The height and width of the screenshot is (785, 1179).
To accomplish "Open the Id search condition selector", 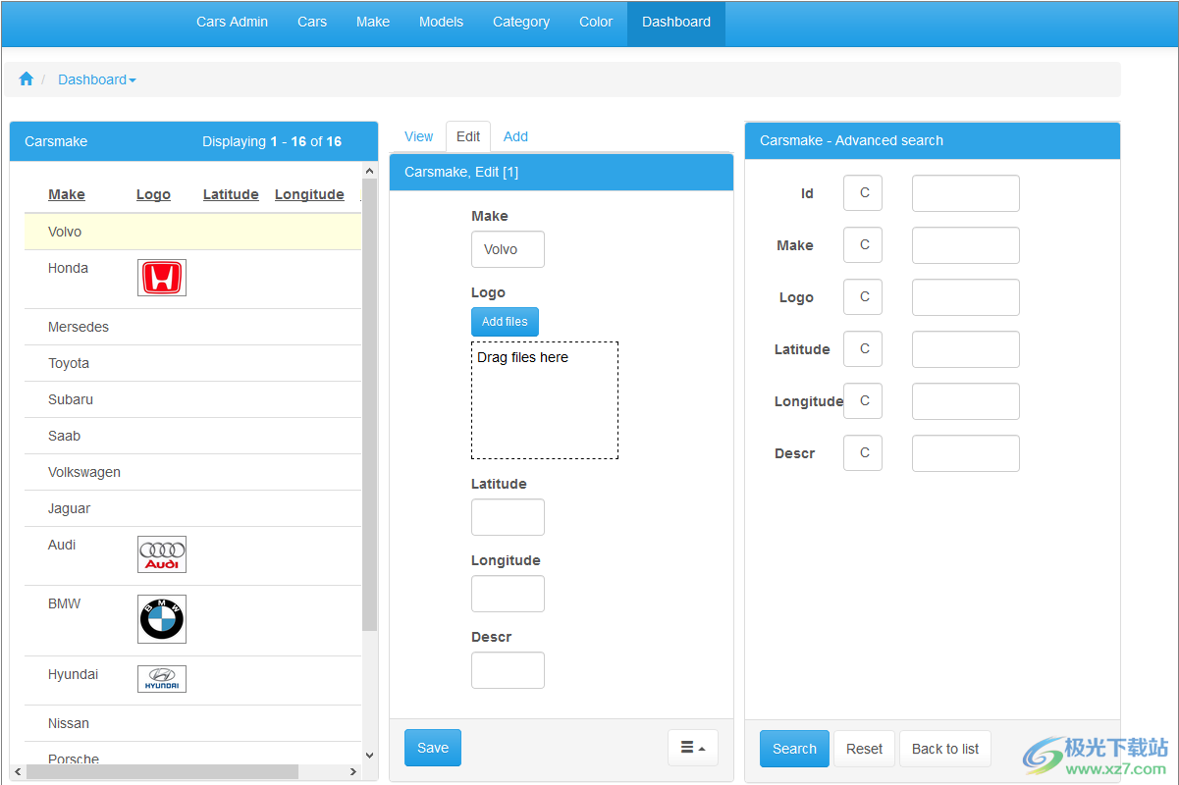I will (863, 193).
